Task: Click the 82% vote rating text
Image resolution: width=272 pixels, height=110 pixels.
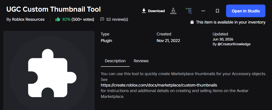Action: coord(66,19)
